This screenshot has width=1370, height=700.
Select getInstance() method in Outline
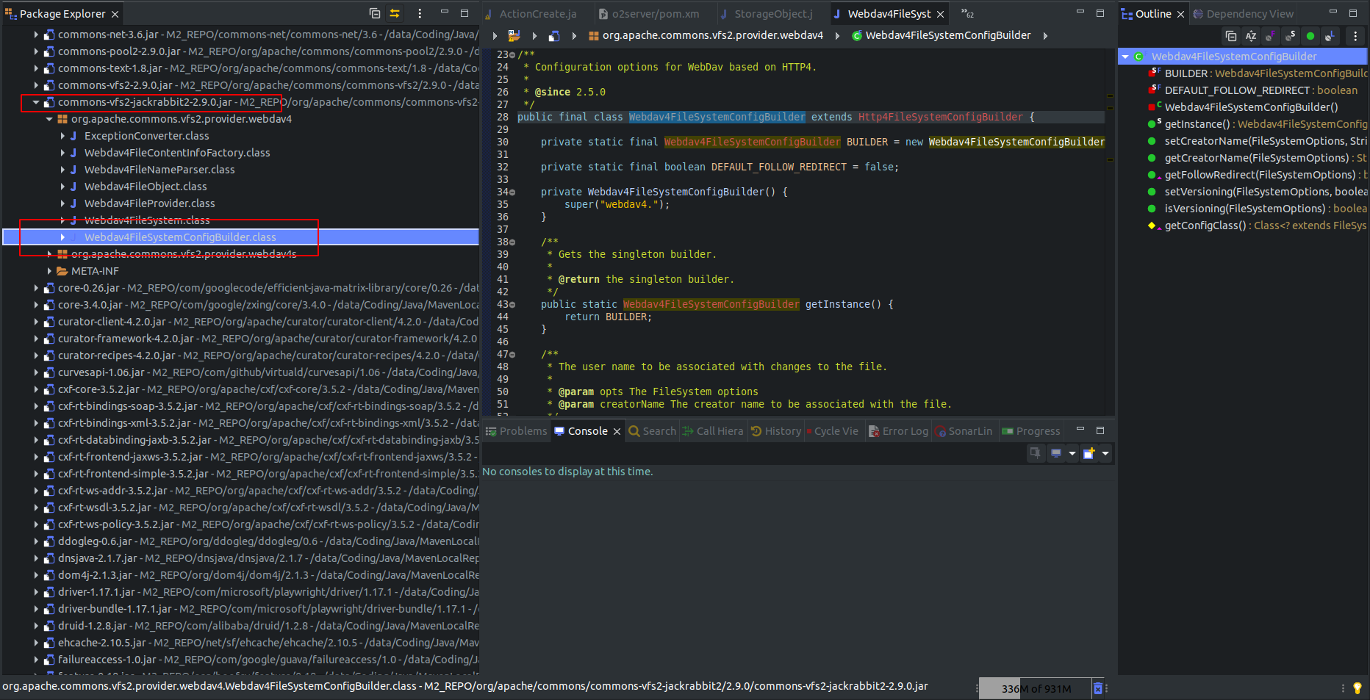coord(1197,124)
